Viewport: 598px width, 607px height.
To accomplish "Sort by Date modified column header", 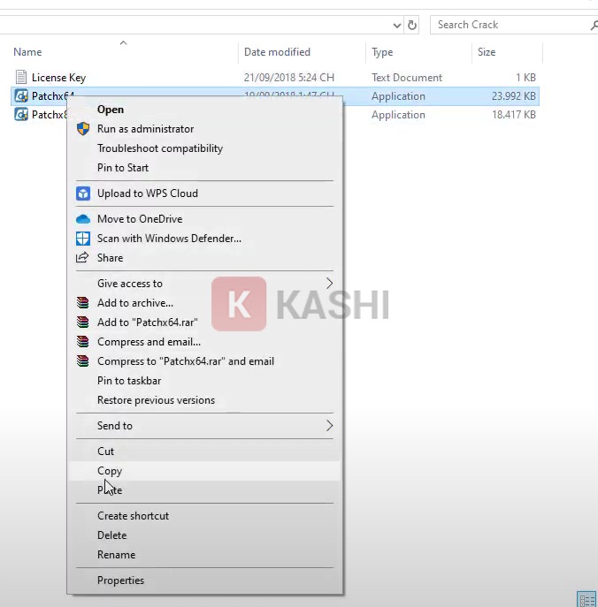I will 277,52.
